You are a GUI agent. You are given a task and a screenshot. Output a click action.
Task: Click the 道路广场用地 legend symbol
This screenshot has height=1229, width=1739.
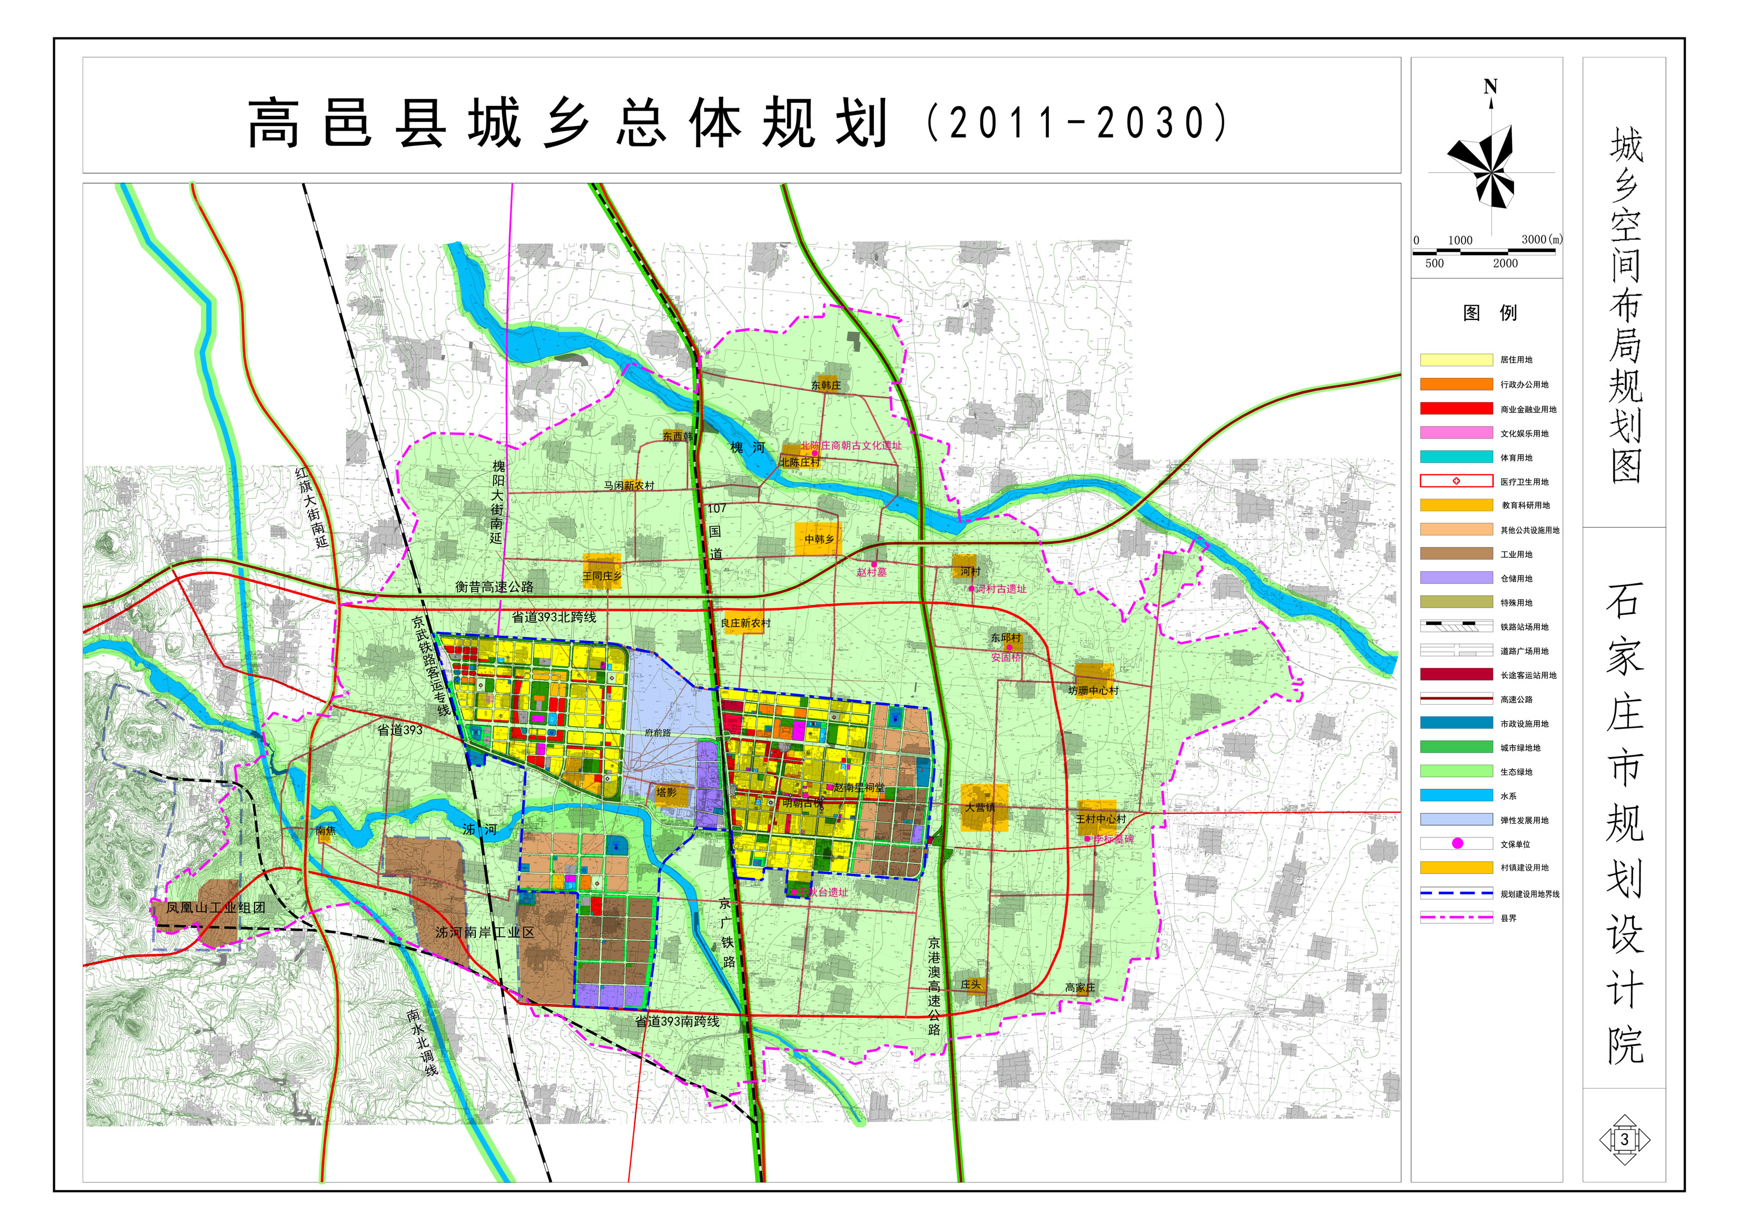[1456, 651]
